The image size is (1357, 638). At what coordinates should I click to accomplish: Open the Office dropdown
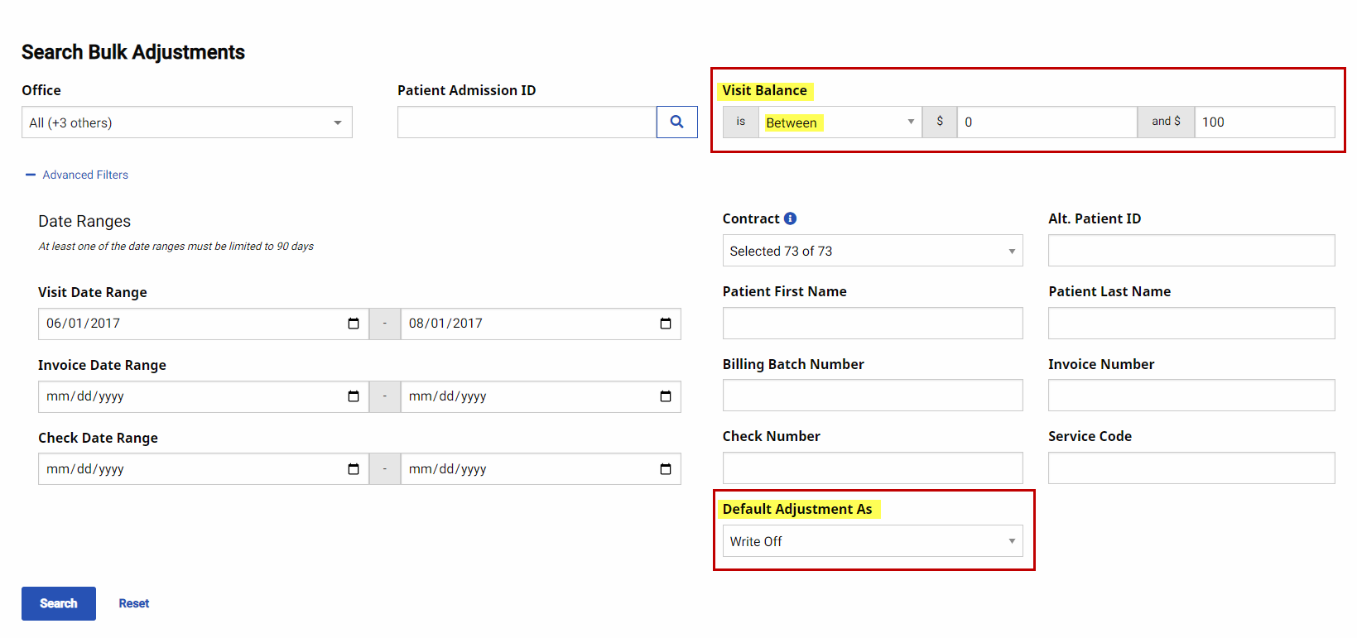pos(186,122)
